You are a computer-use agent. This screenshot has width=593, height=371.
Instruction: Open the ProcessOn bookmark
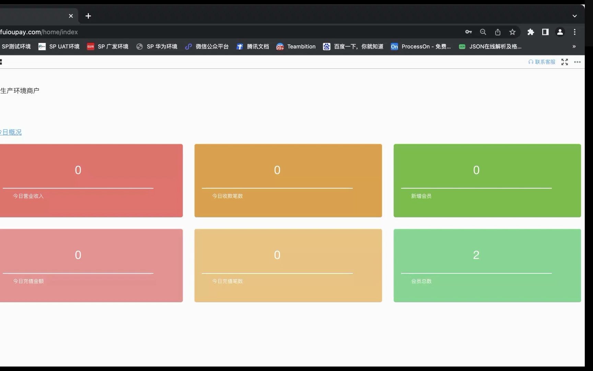[x=421, y=46]
